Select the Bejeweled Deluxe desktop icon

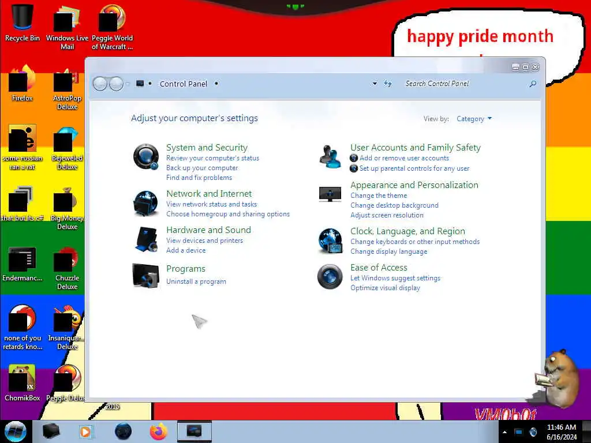point(67,148)
